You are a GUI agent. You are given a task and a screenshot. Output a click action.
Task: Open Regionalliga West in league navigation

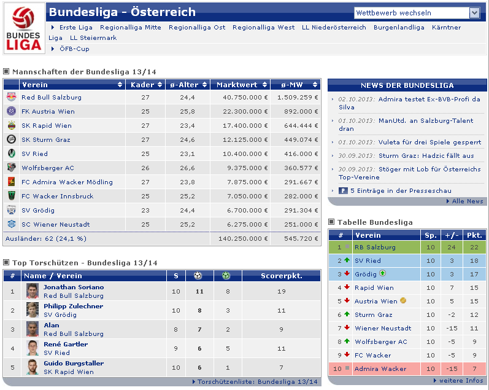[264, 28]
